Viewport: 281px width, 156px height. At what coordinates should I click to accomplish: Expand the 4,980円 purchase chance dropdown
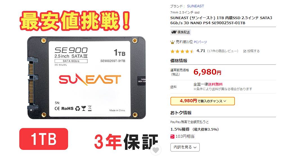[203, 101]
